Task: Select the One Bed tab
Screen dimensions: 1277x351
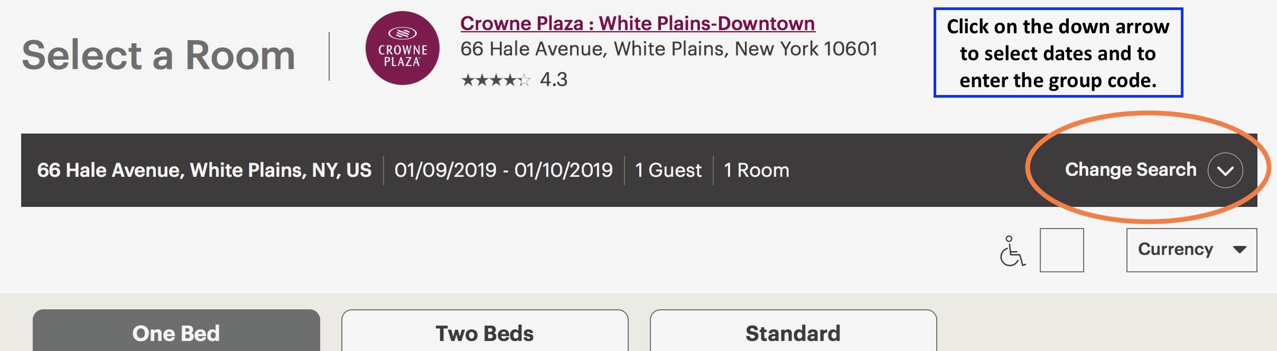Action: (x=176, y=331)
